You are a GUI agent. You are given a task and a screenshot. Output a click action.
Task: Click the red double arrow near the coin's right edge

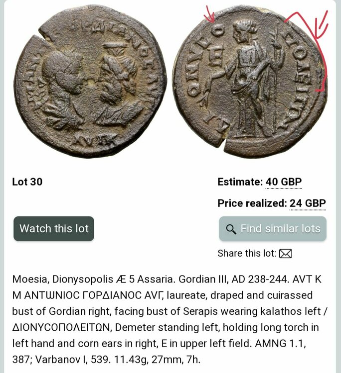coord(322,24)
